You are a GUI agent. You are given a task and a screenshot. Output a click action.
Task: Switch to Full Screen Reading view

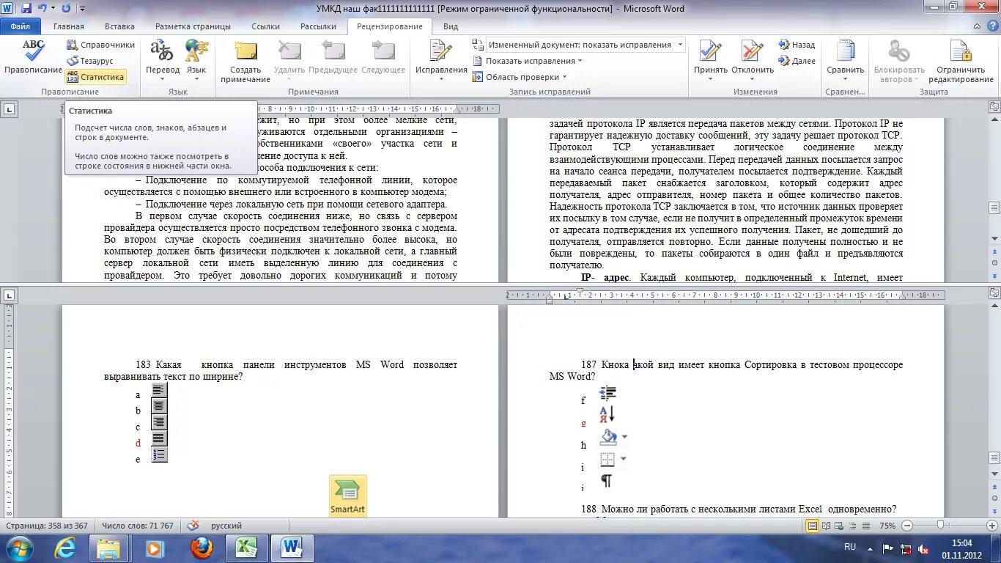coord(827,526)
